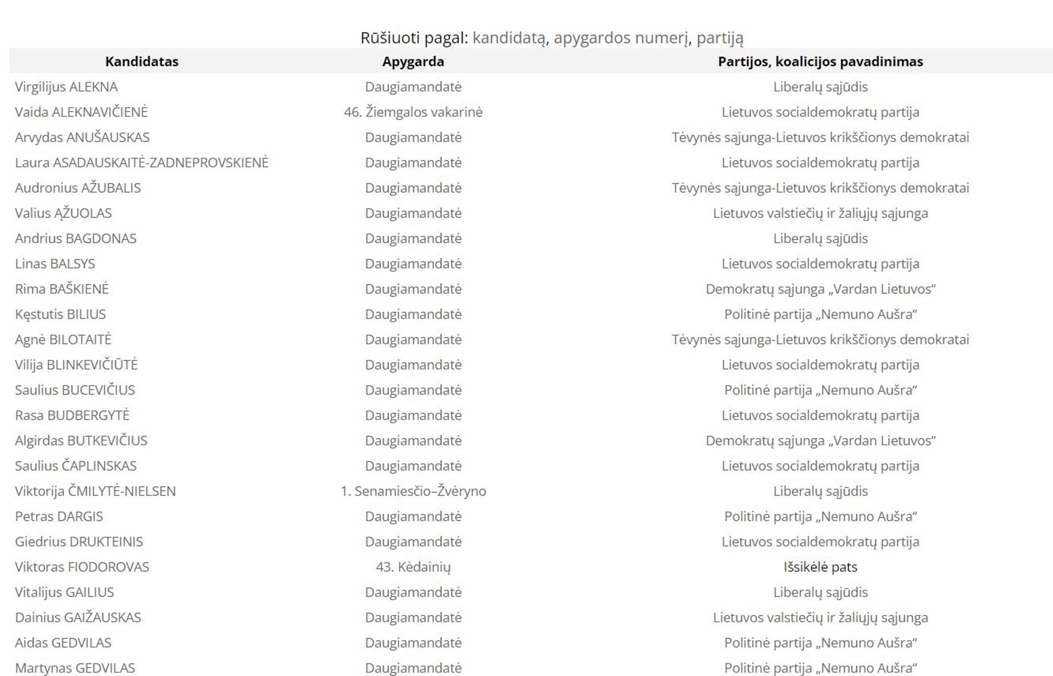Sort the list by kandidatą link
Viewport: 1053px width, 676px height.
509,38
